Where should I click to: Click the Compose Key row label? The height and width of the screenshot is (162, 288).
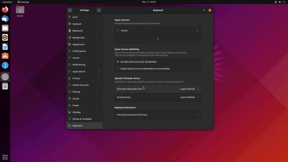(x=124, y=97)
